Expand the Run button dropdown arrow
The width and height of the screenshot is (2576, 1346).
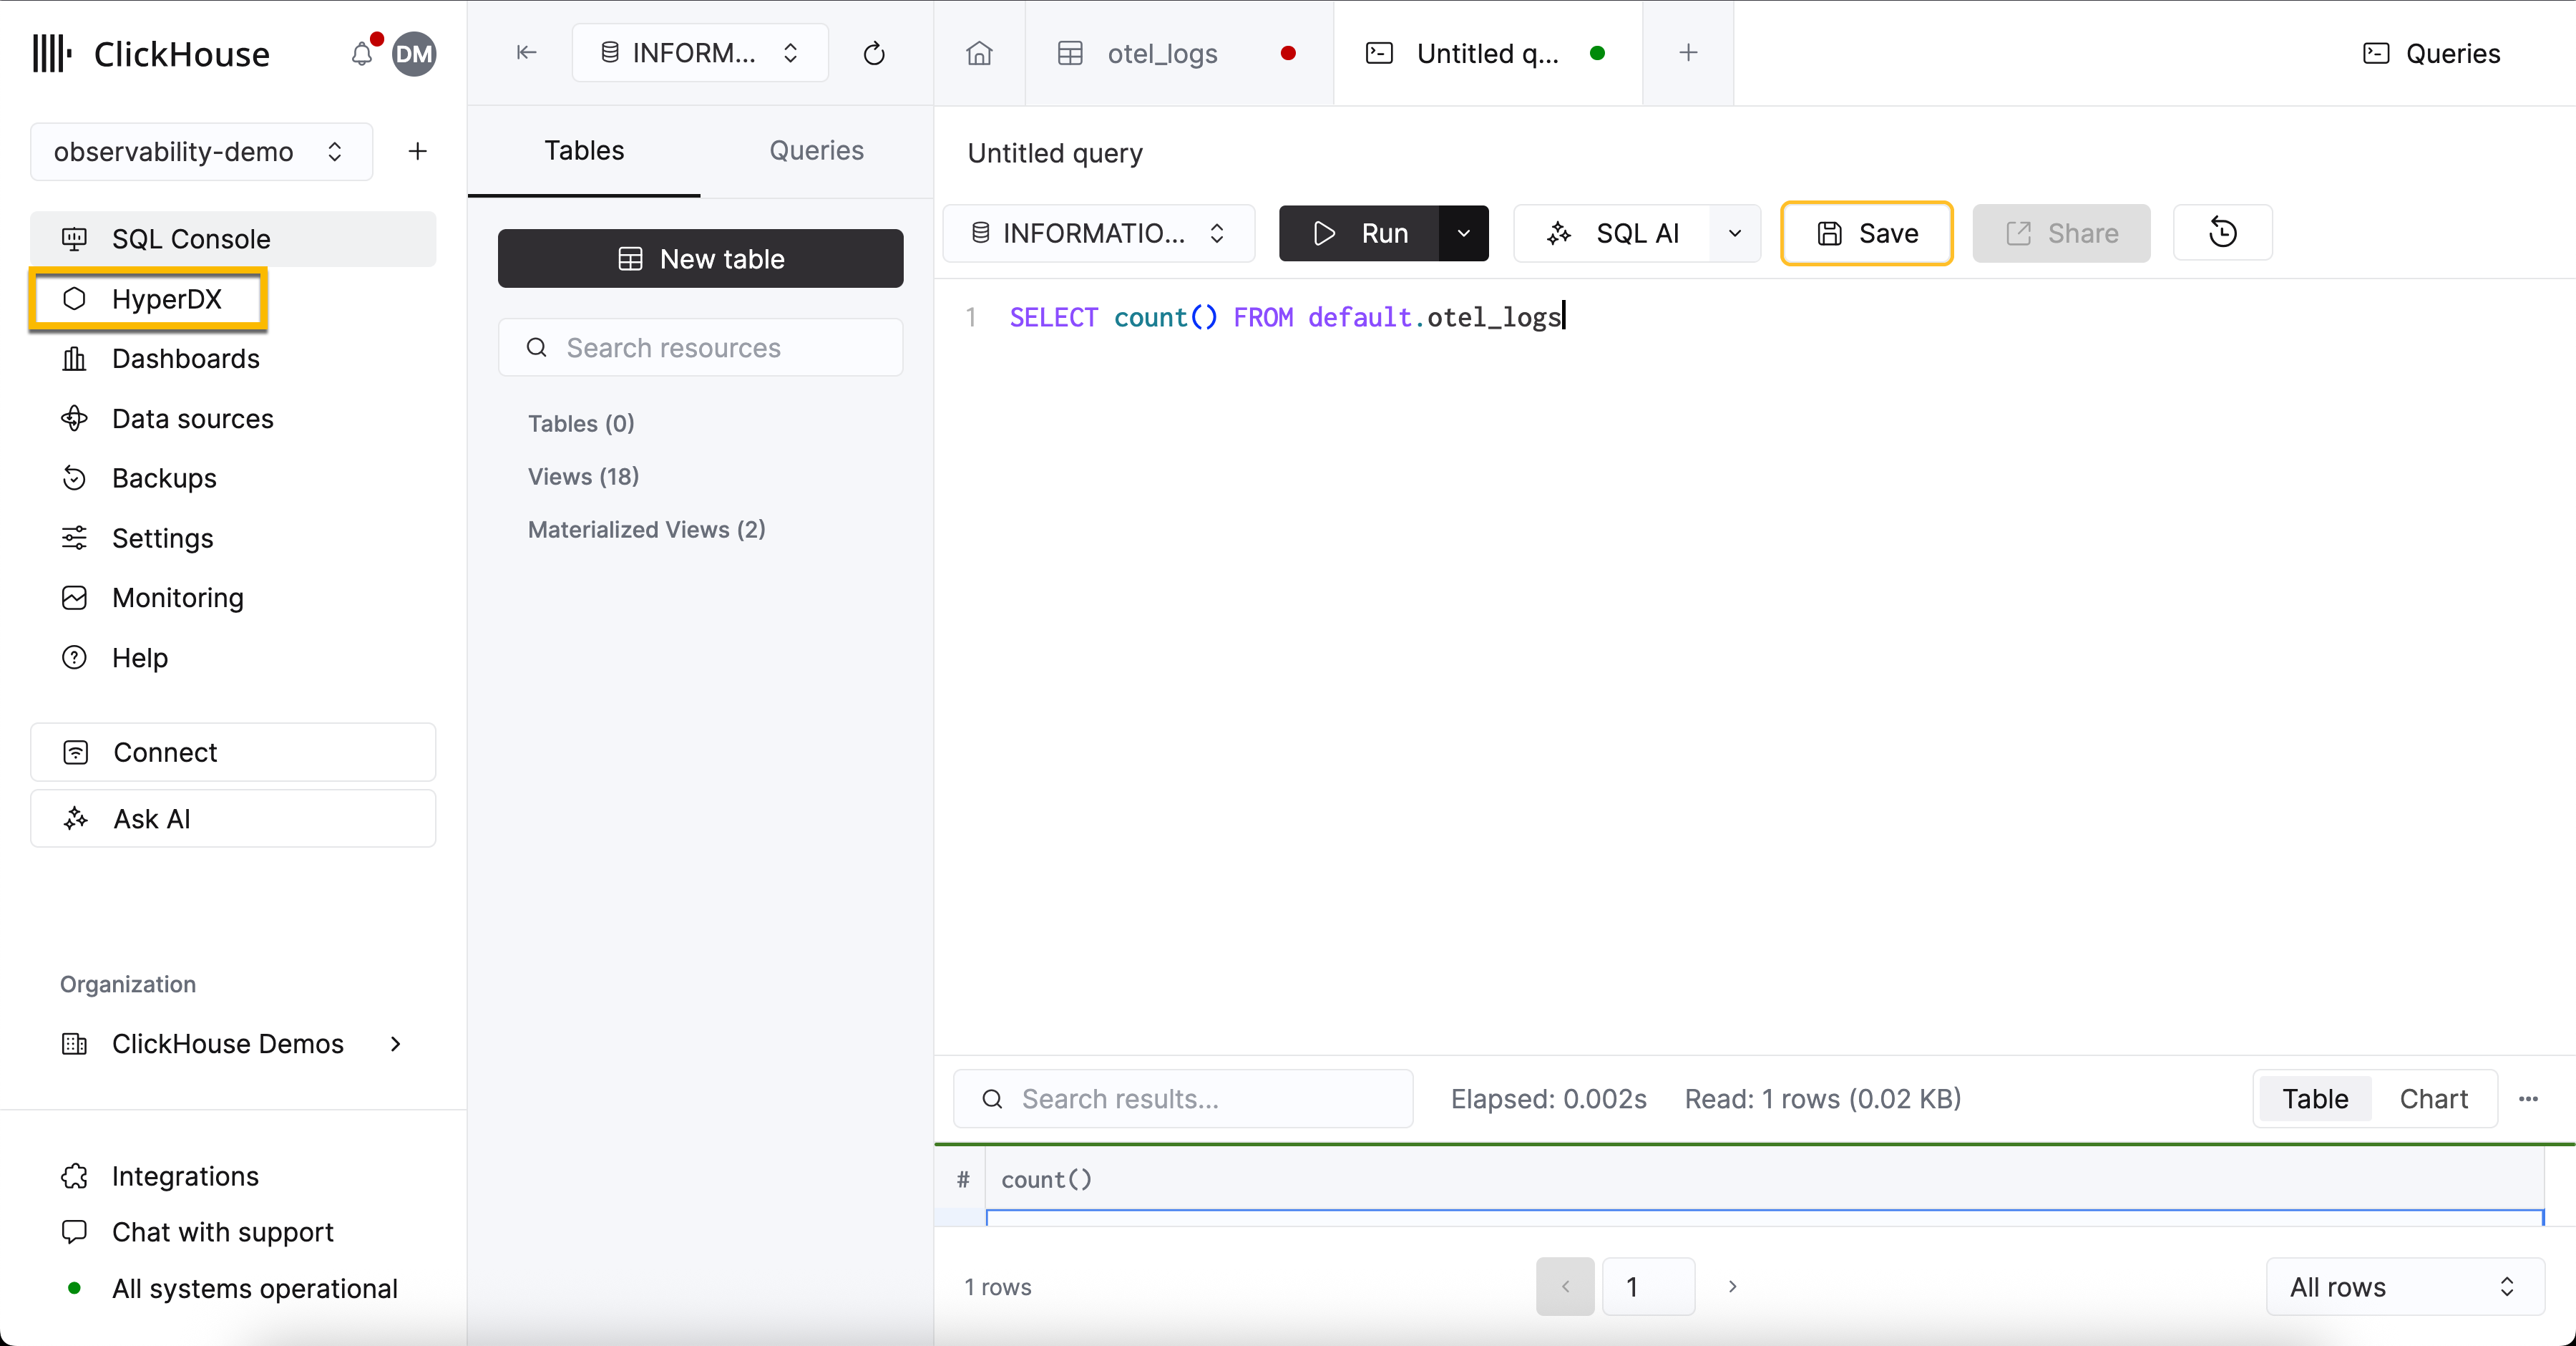pos(1463,233)
